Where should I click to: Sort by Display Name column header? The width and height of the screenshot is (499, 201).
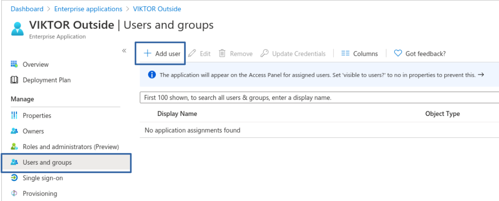point(177,114)
